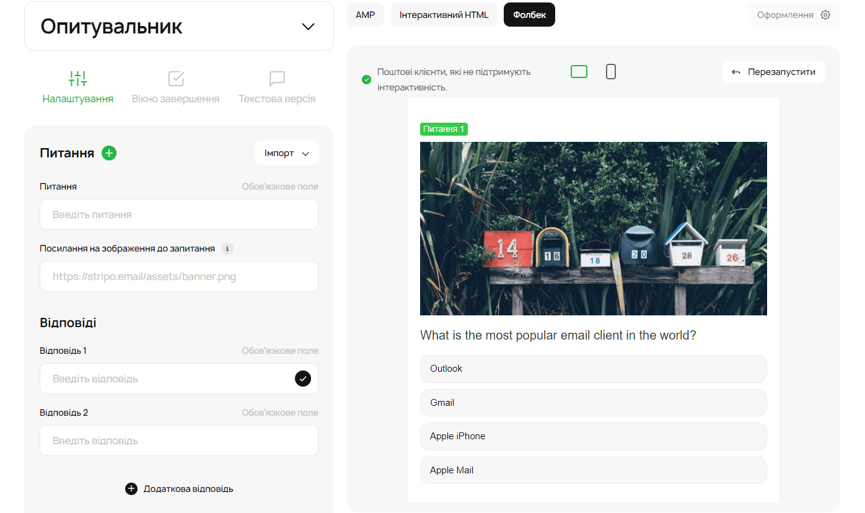Mark Відповідь 1 as correct answer

click(302, 379)
